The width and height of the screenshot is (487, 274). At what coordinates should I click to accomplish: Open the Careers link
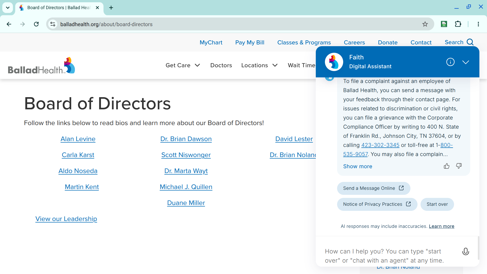(354, 42)
